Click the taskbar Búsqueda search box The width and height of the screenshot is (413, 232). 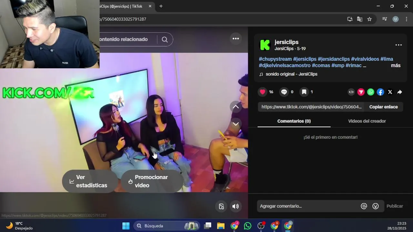point(166,226)
